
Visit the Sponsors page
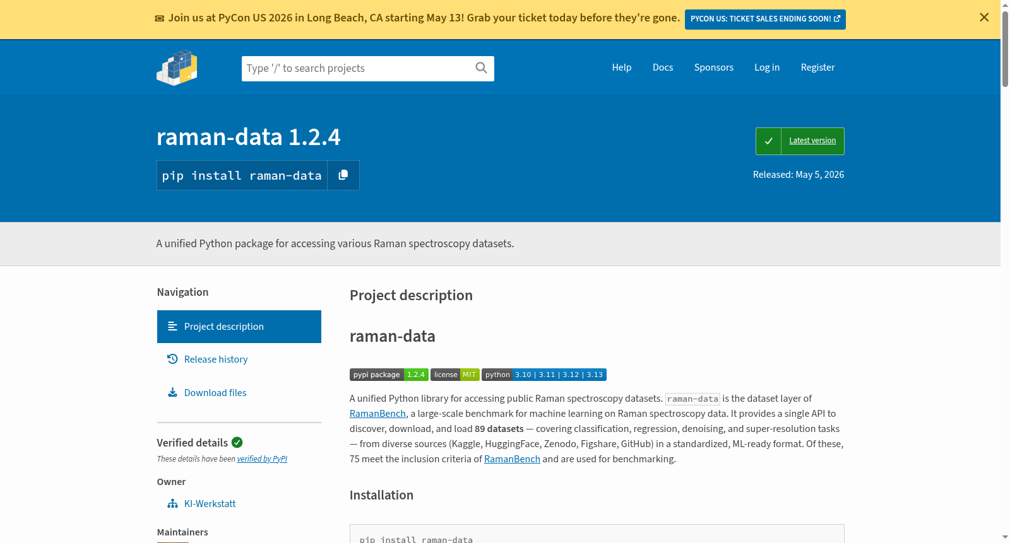[714, 67]
